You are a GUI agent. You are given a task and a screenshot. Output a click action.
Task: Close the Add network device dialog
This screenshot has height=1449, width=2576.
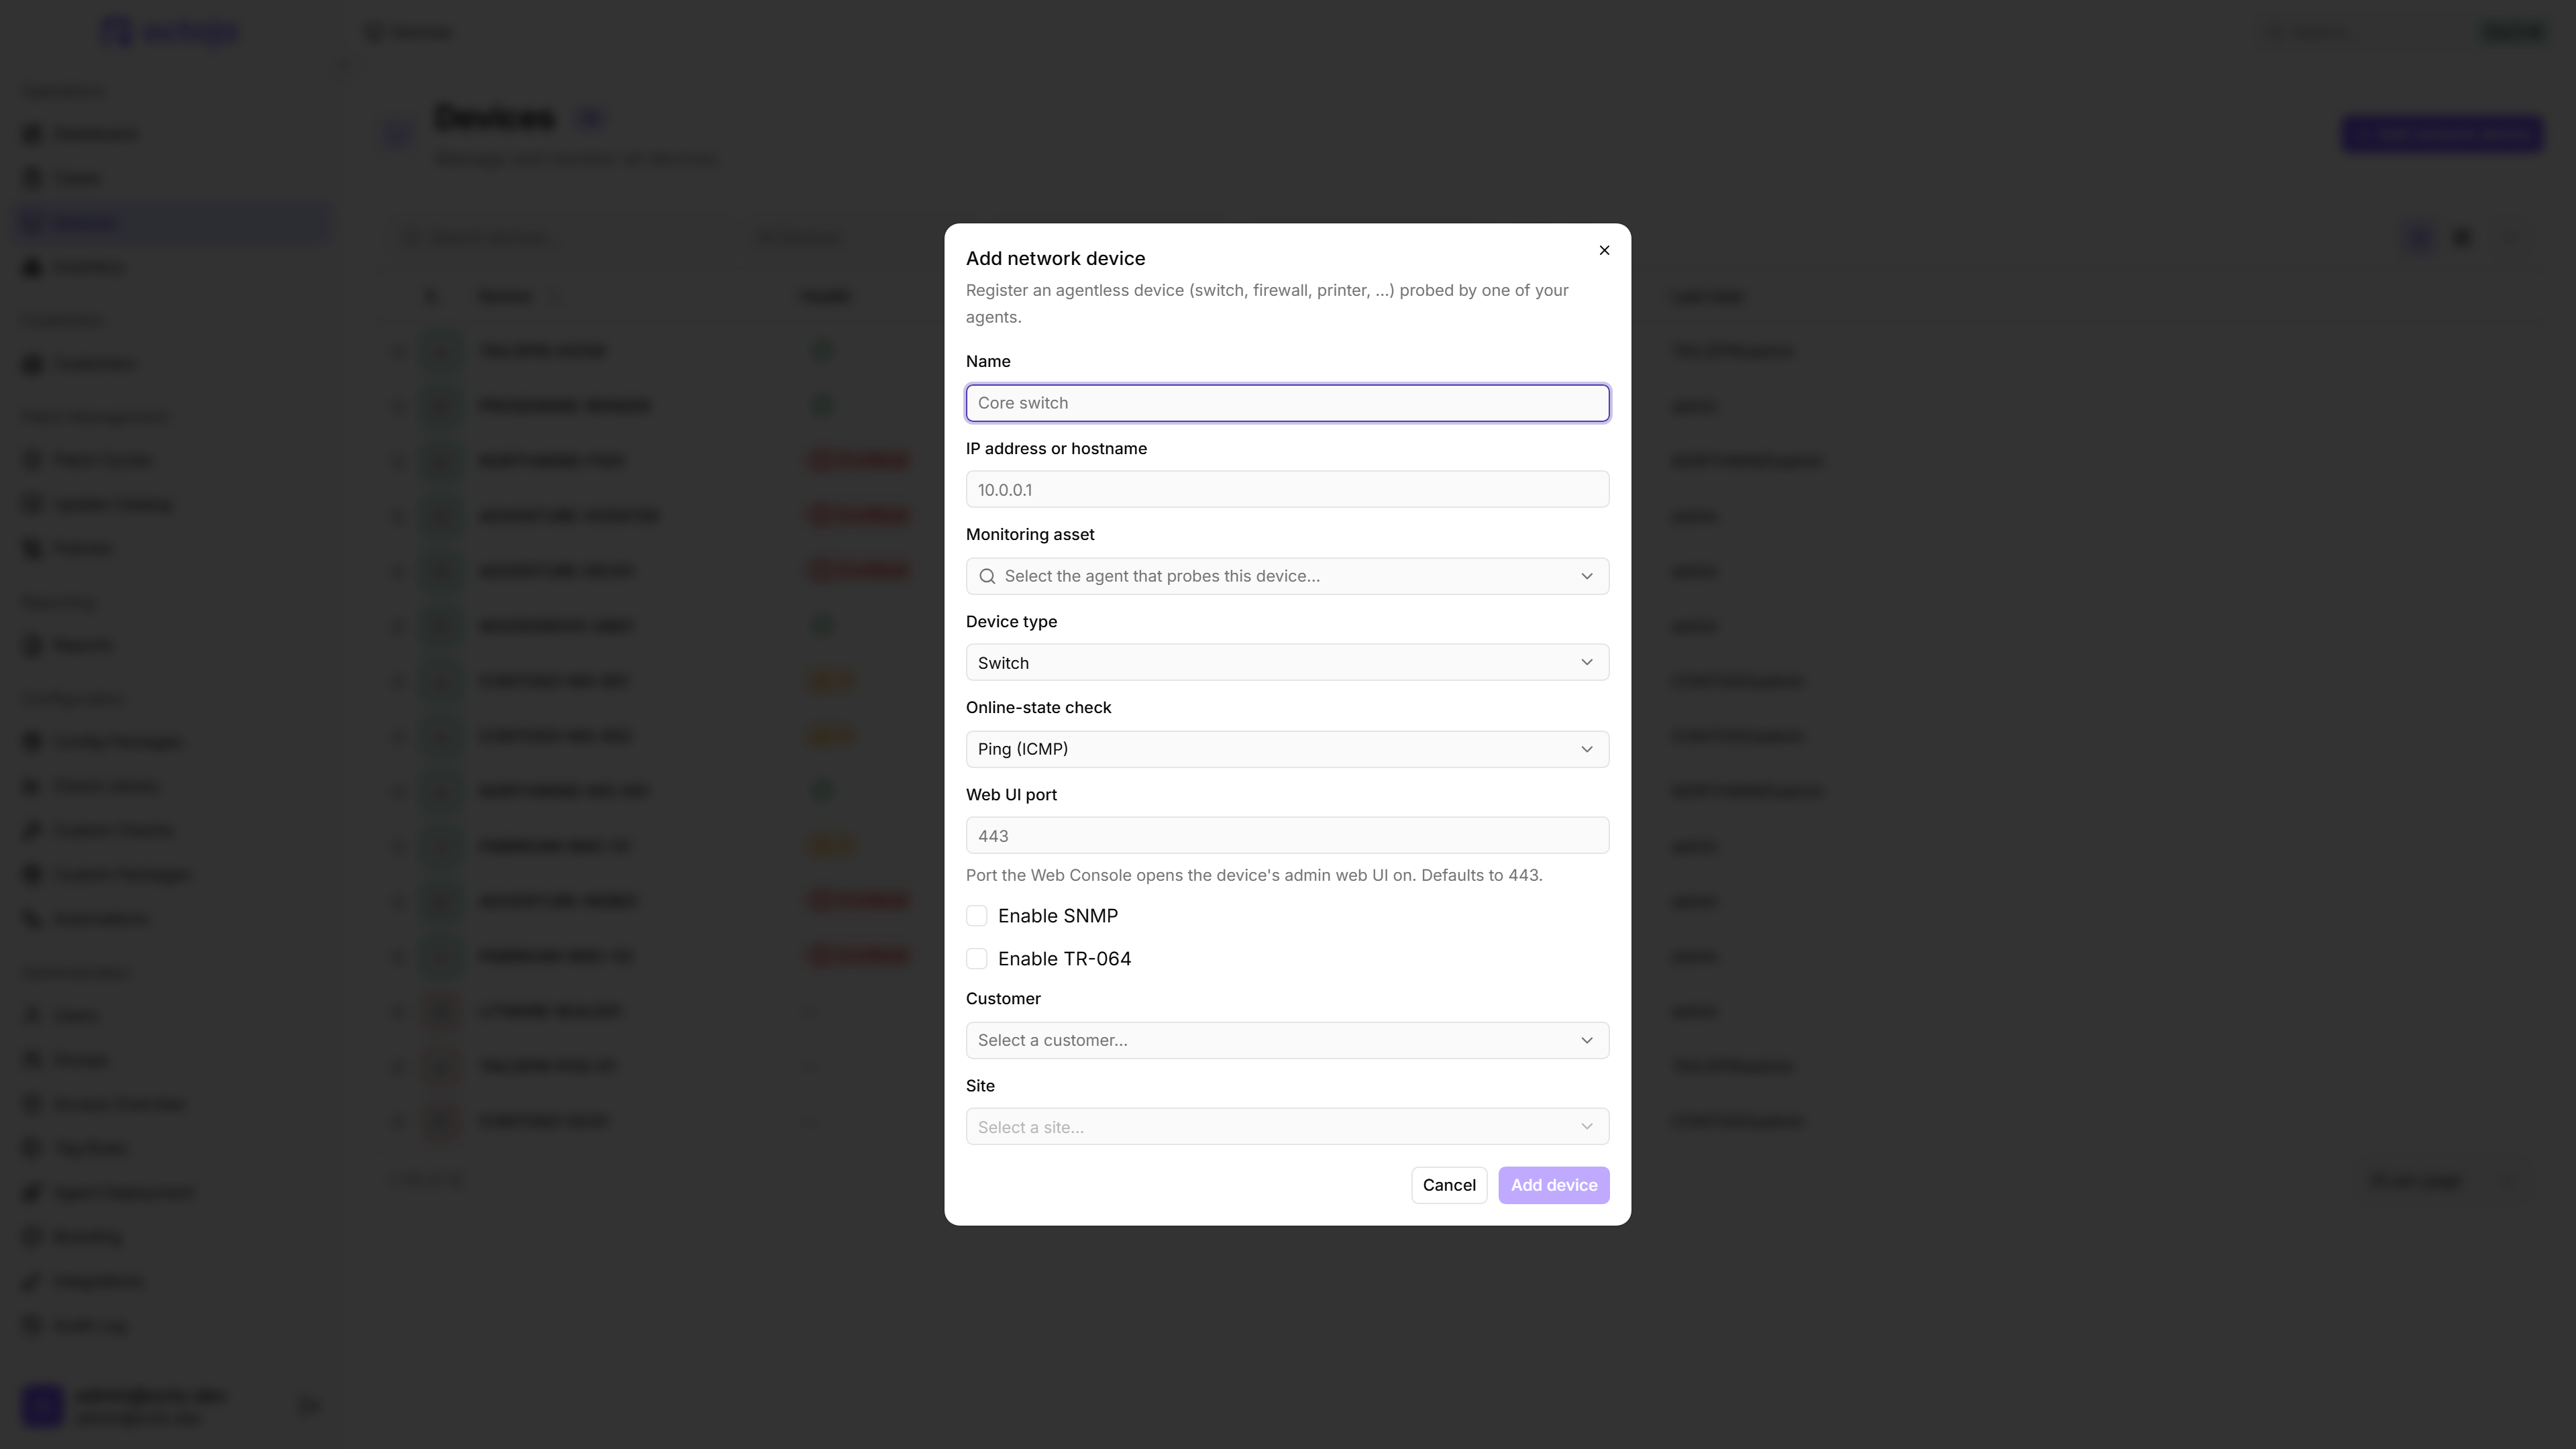click(x=1604, y=250)
